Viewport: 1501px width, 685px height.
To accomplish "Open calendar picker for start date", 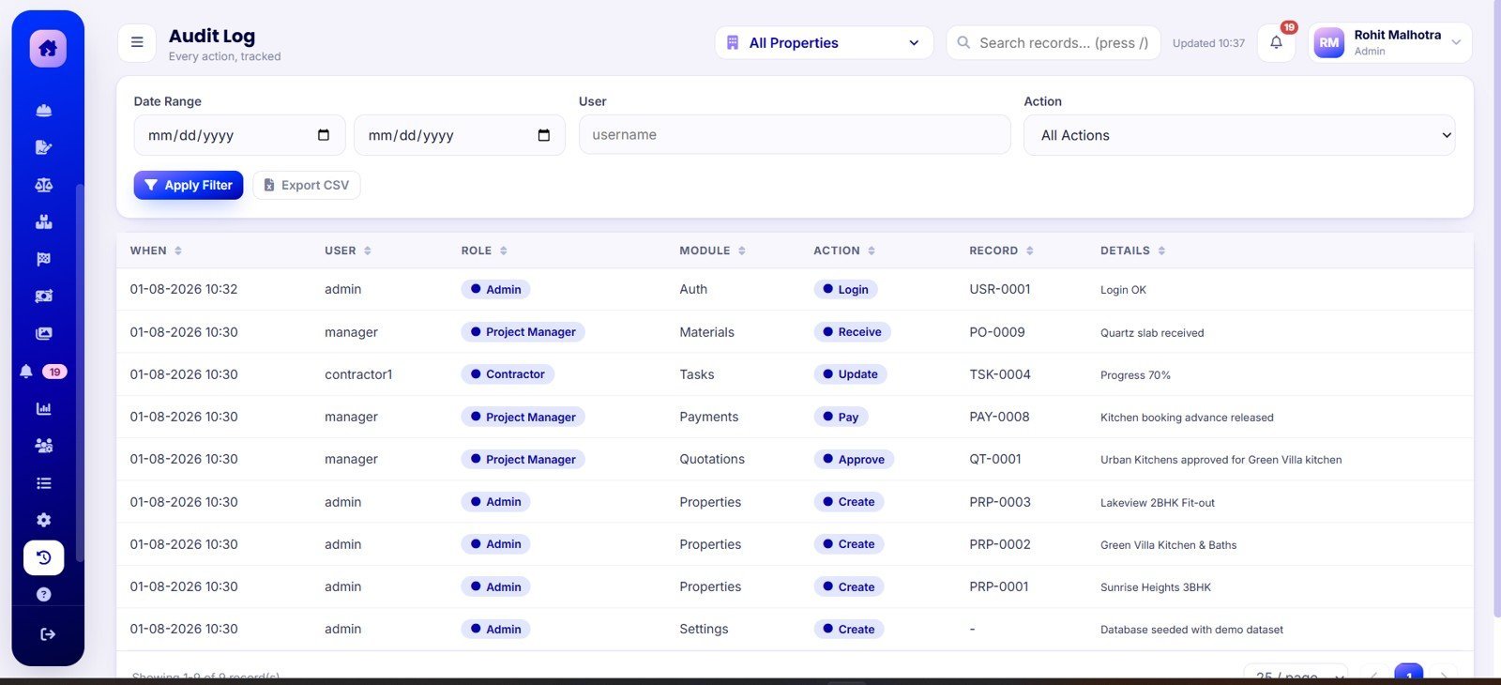I will [x=324, y=135].
